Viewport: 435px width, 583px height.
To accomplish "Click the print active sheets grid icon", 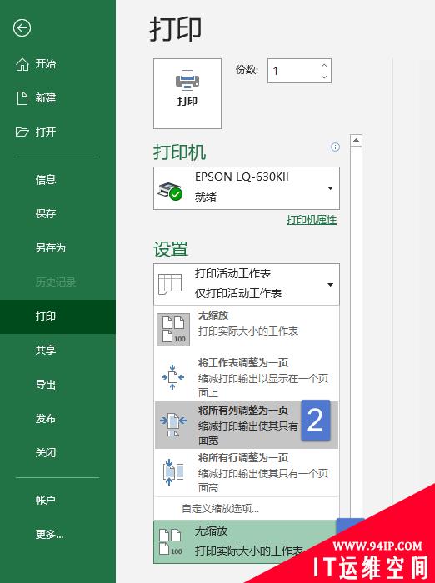I will coord(170,284).
